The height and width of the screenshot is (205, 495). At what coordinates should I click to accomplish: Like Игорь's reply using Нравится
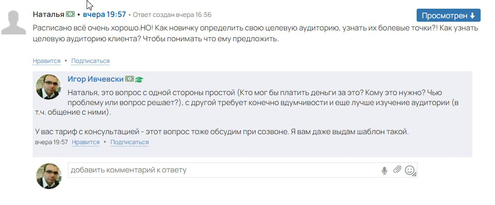86,142
